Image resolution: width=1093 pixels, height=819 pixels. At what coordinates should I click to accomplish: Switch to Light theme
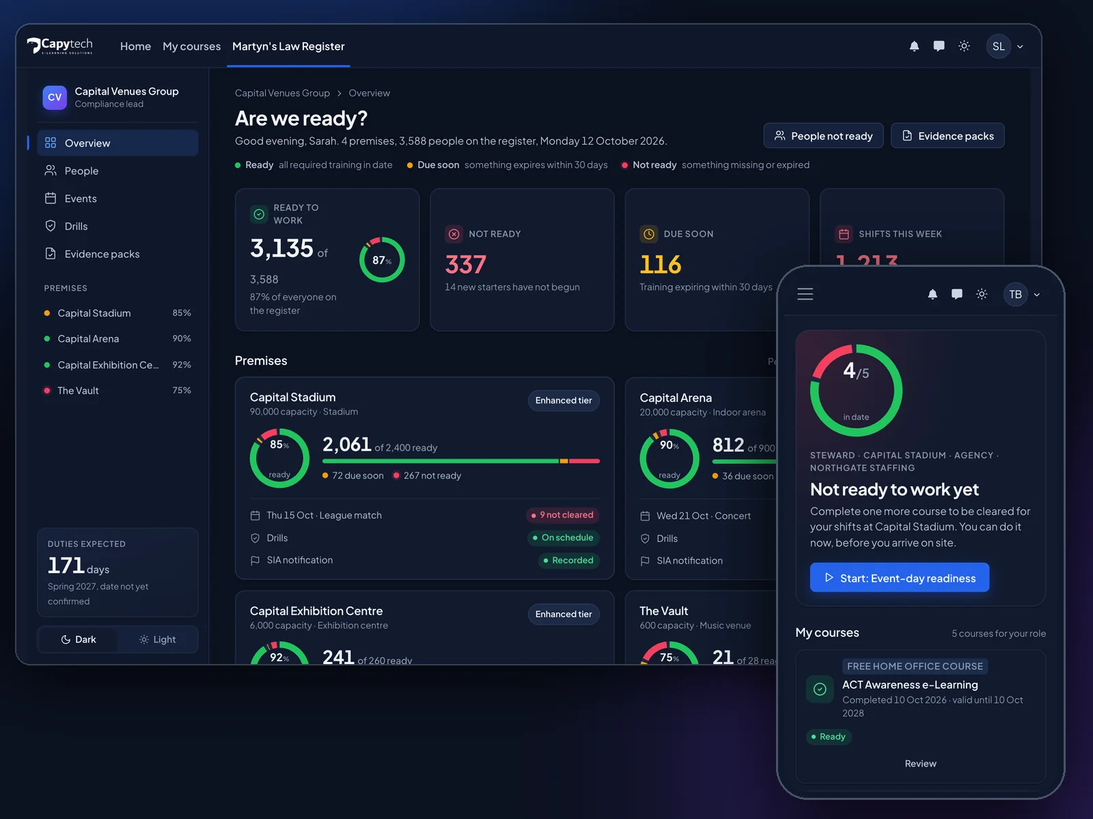(157, 640)
